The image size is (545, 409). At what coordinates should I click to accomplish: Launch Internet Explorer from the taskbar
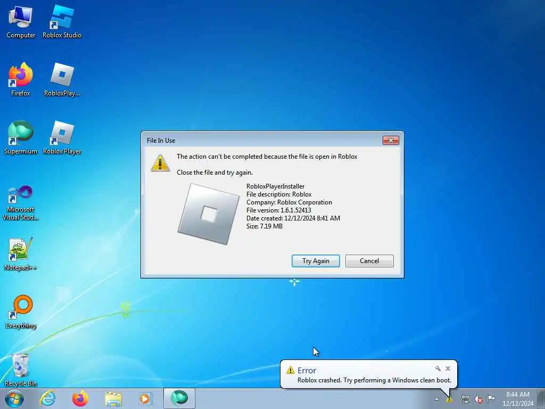click(x=47, y=398)
